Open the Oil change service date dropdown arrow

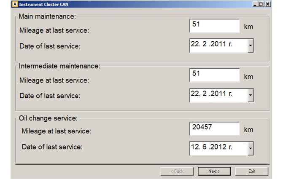[251, 148]
